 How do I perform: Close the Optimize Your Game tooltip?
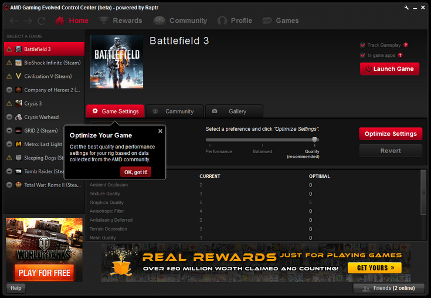point(160,131)
